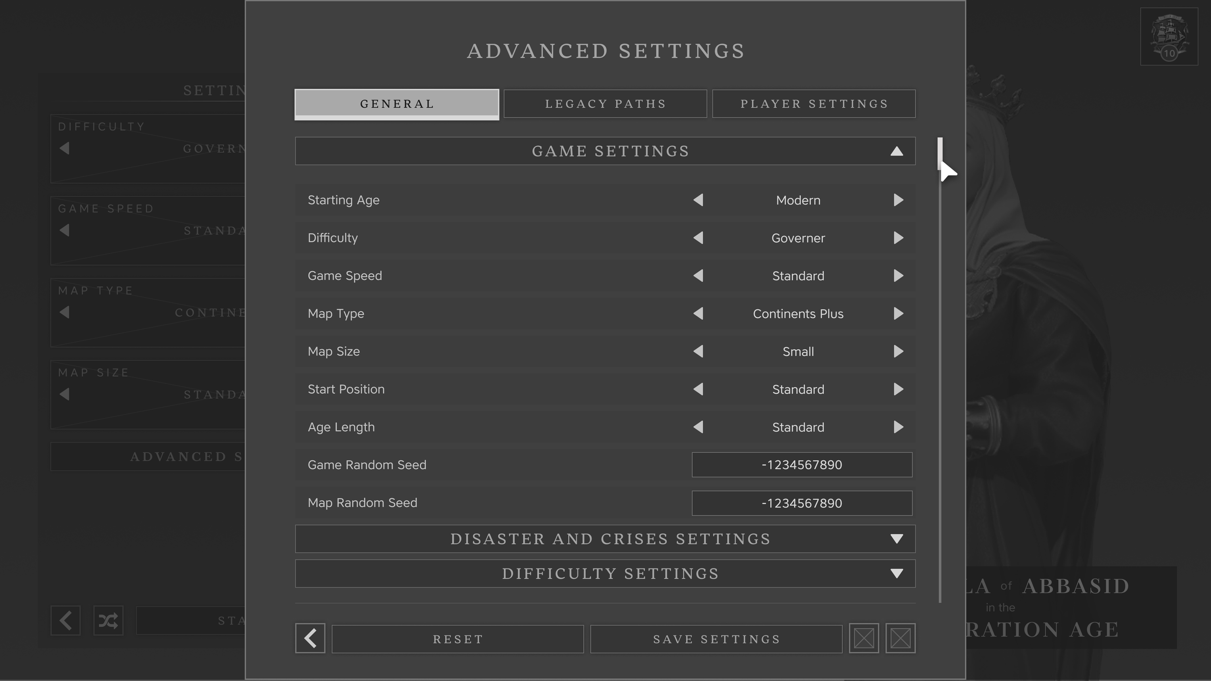Expand Disaster and Crises Settings
The image size is (1211, 681).
click(896, 539)
